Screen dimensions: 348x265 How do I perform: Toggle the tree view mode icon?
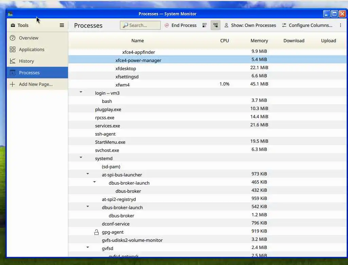215,25
